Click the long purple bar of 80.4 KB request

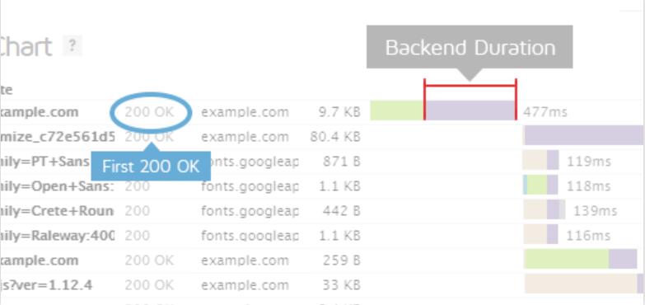(584, 135)
